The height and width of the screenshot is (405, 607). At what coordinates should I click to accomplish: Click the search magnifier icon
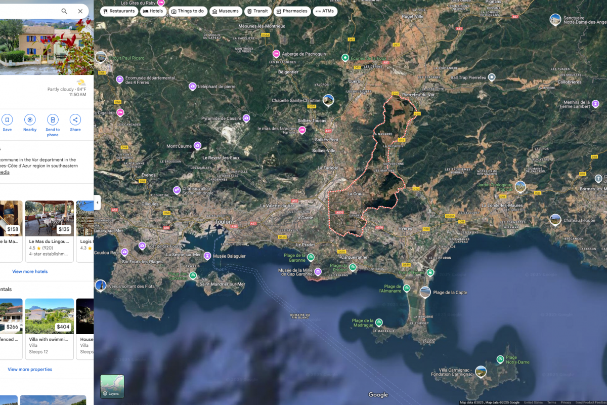coord(64,11)
